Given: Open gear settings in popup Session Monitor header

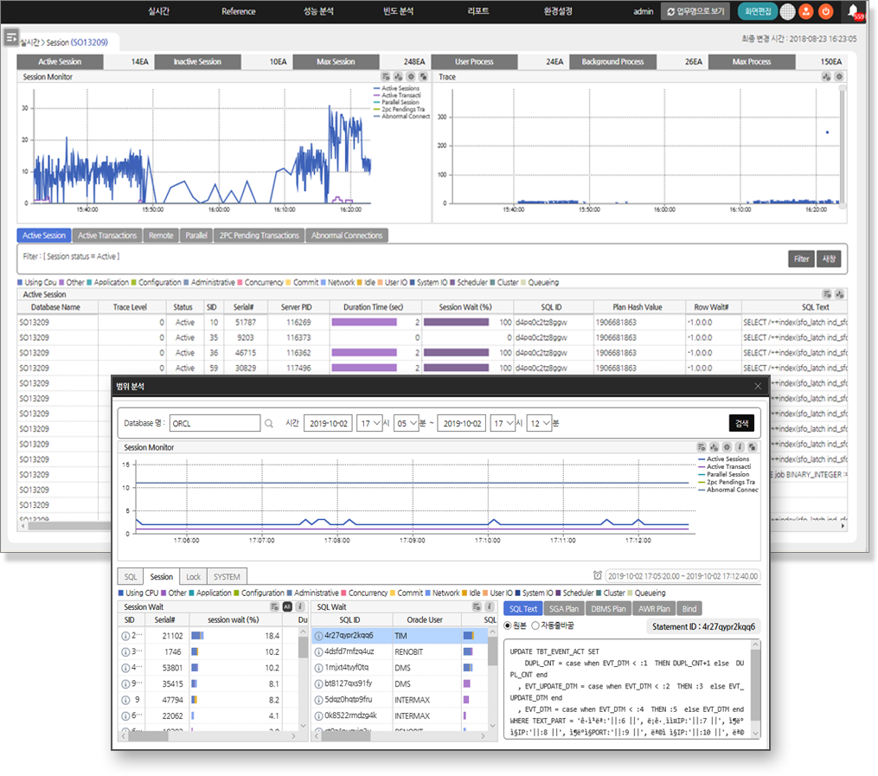Looking at the screenshot, I should click(x=727, y=446).
